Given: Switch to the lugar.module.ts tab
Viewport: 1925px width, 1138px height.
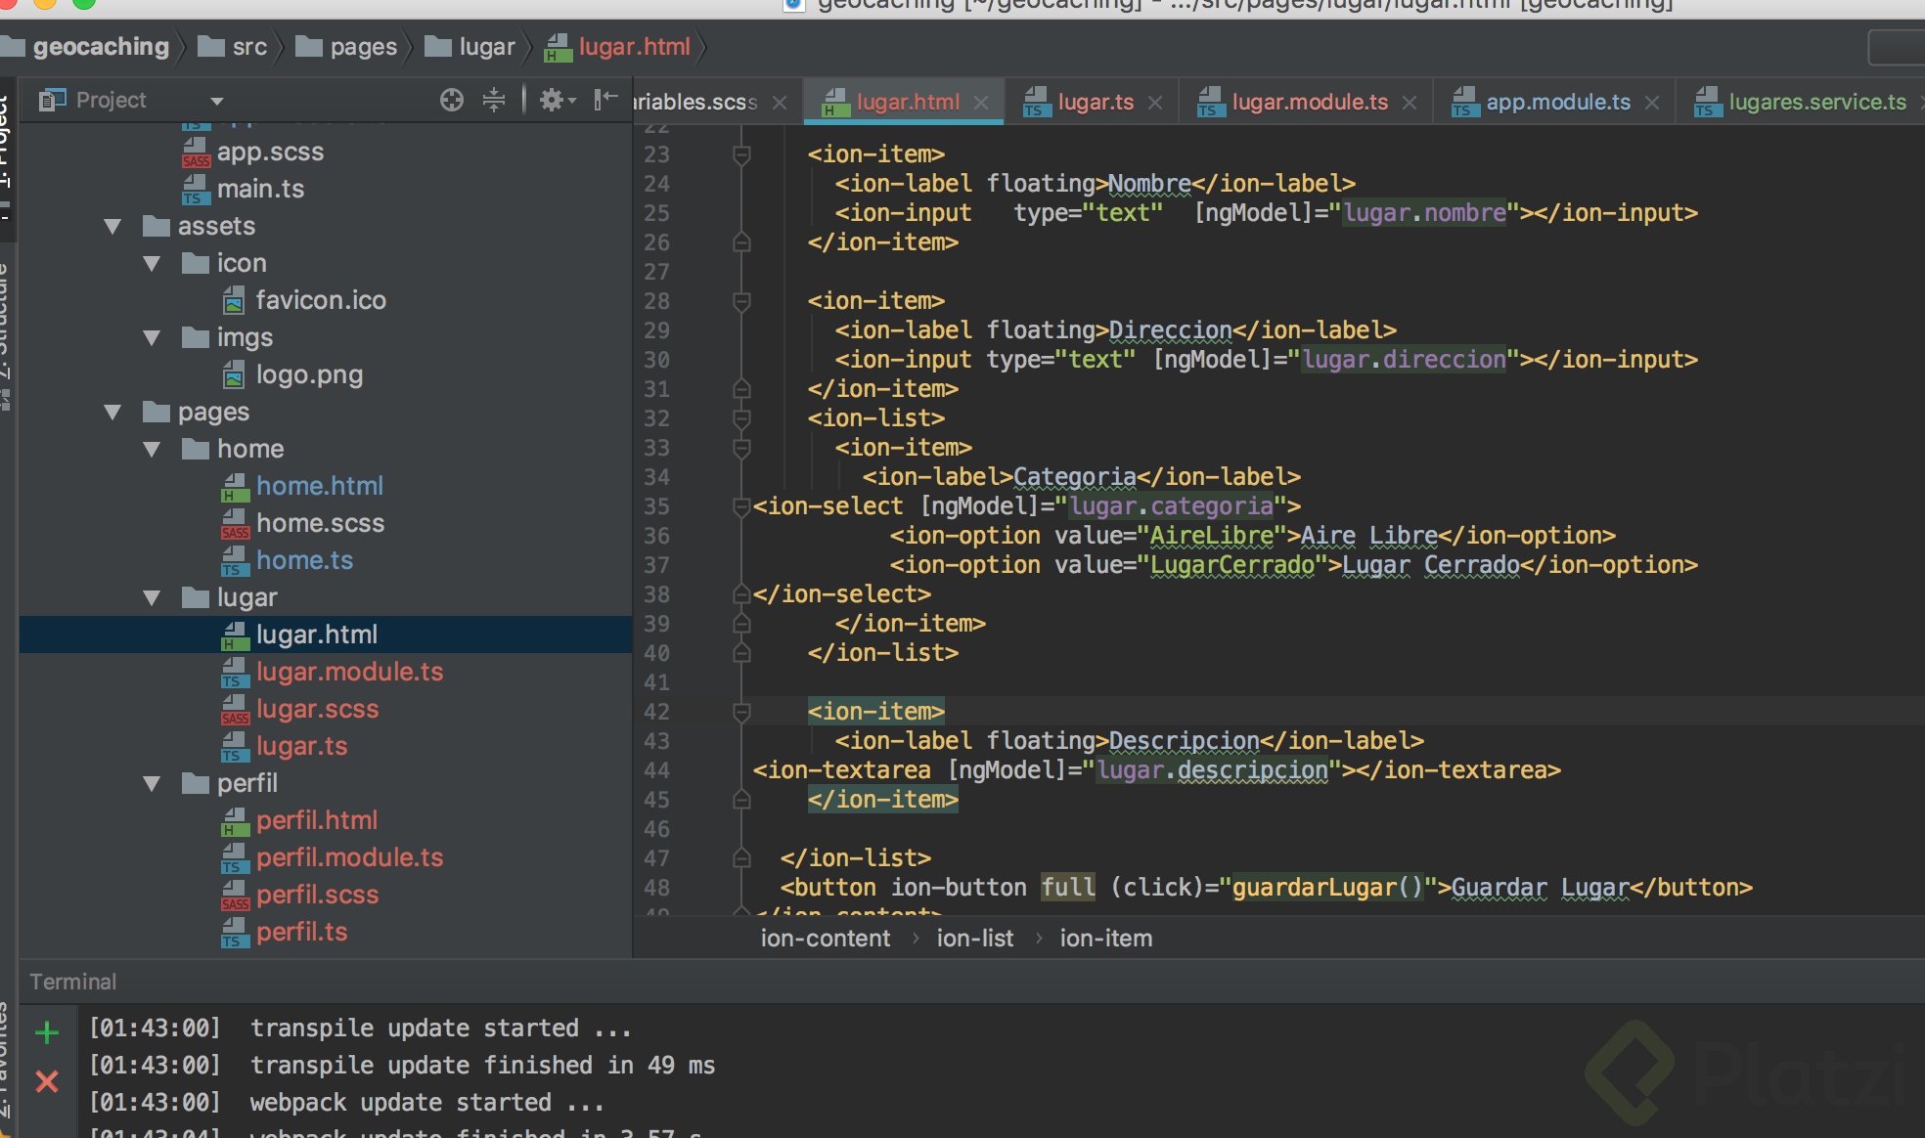Looking at the screenshot, I should (1309, 102).
